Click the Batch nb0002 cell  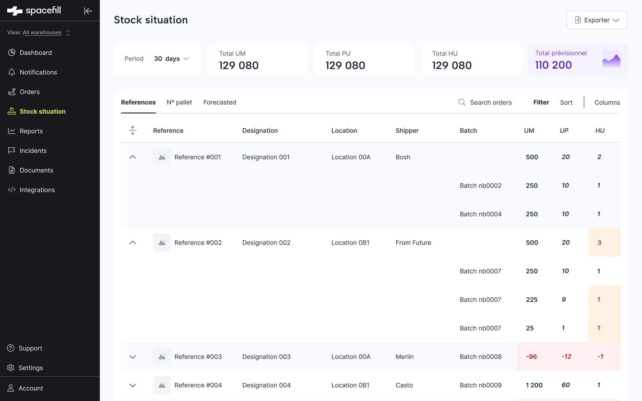point(481,186)
